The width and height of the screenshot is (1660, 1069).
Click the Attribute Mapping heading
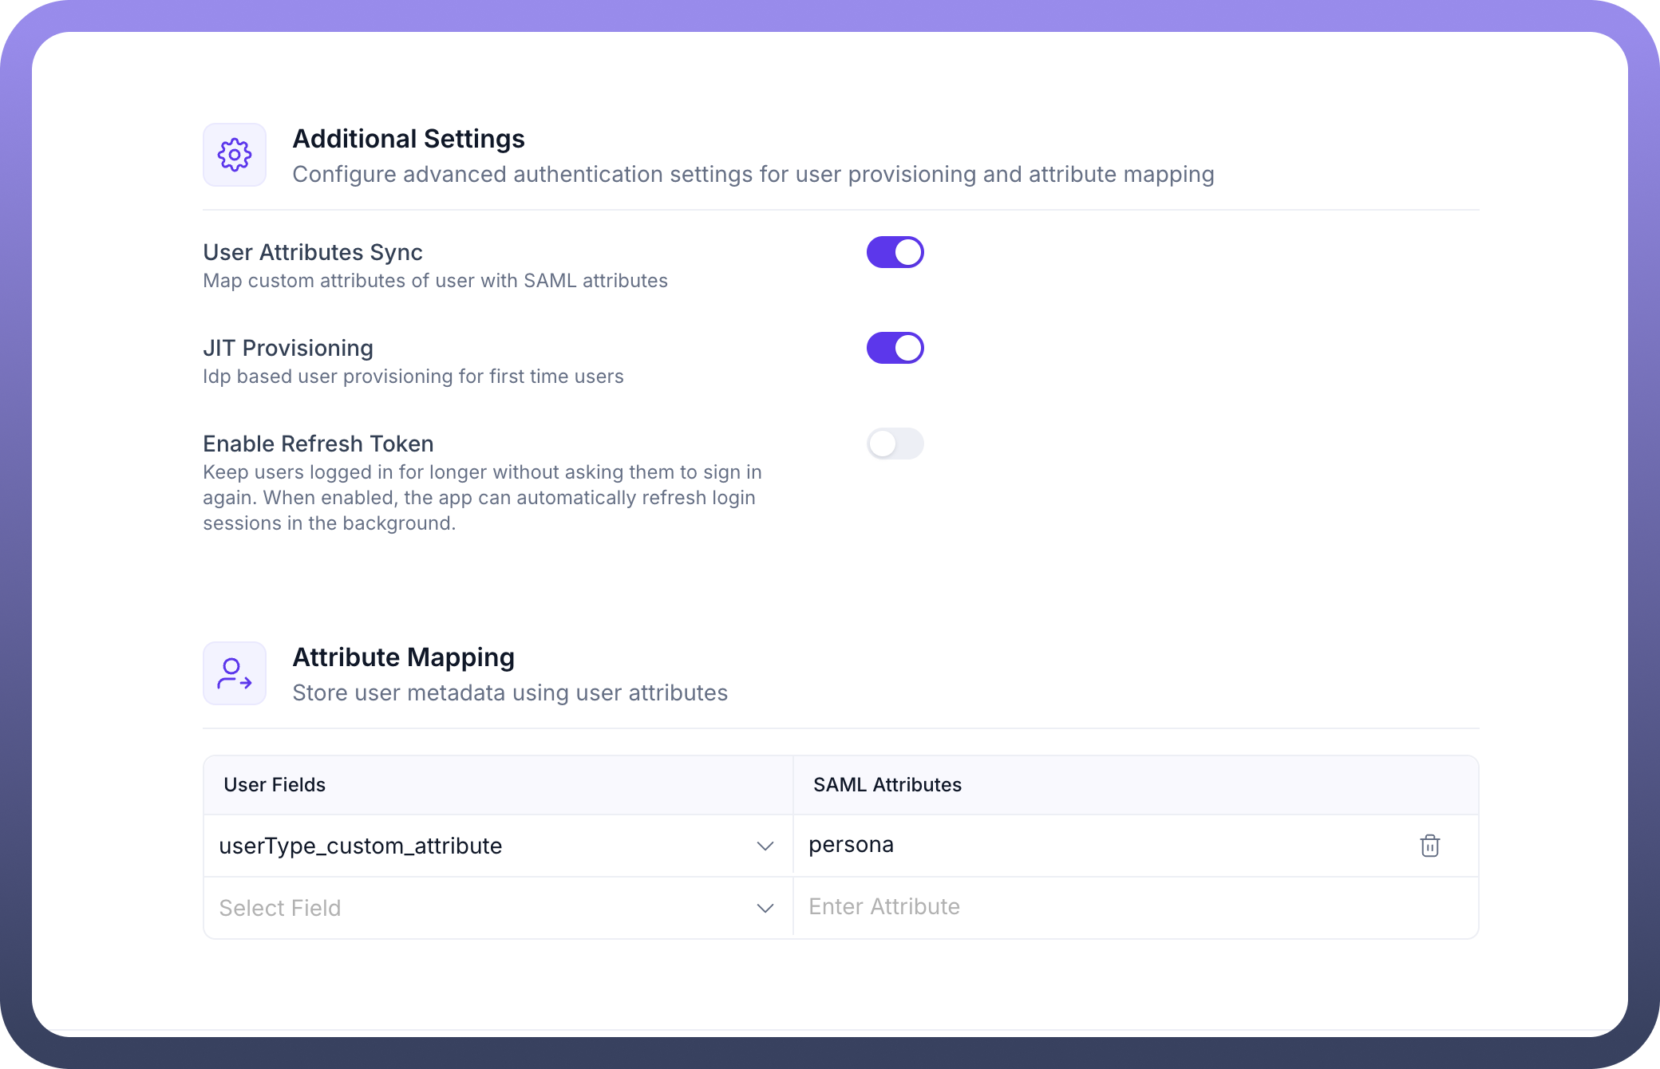tap(403, 657)
